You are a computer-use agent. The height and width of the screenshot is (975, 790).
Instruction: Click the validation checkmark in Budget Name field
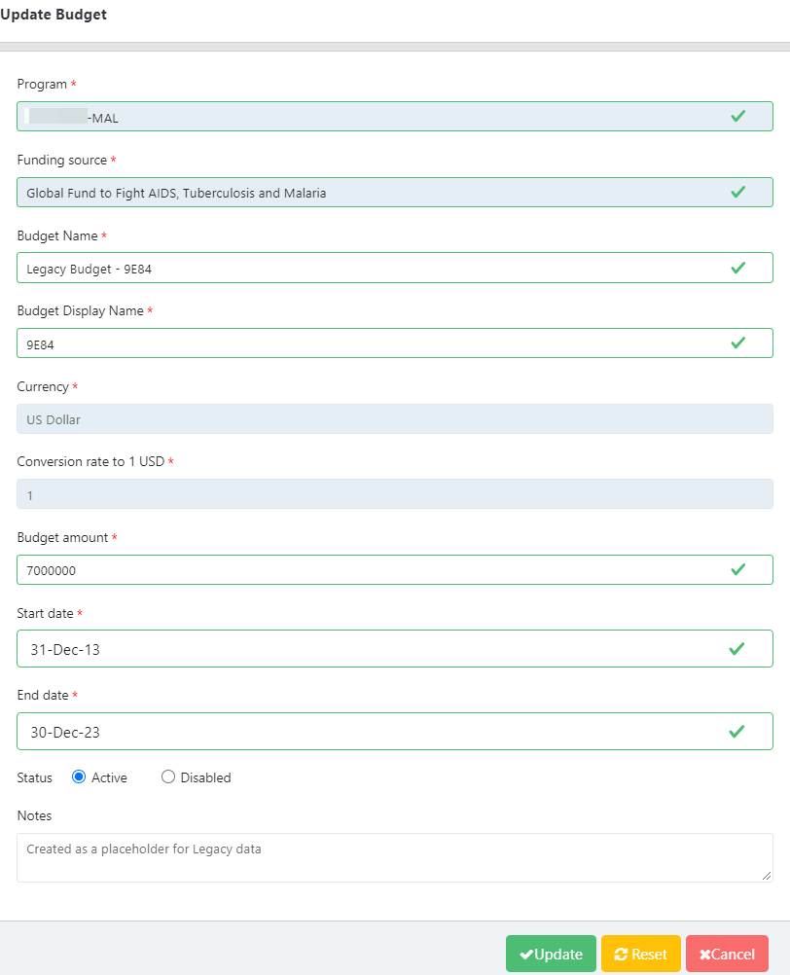click(x=737, y=268)
